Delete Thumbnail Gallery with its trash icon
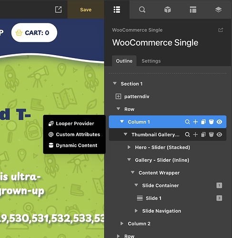 211,135
